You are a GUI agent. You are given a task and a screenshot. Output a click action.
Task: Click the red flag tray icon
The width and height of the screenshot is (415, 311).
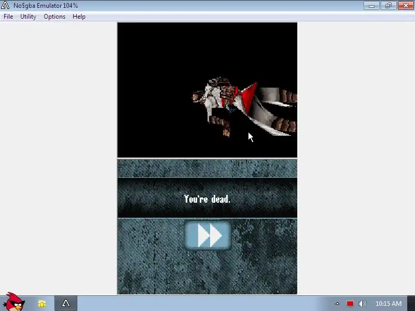coord(350,304)
